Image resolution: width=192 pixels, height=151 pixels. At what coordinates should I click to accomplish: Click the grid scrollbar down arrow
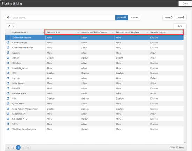coord(185,143)
